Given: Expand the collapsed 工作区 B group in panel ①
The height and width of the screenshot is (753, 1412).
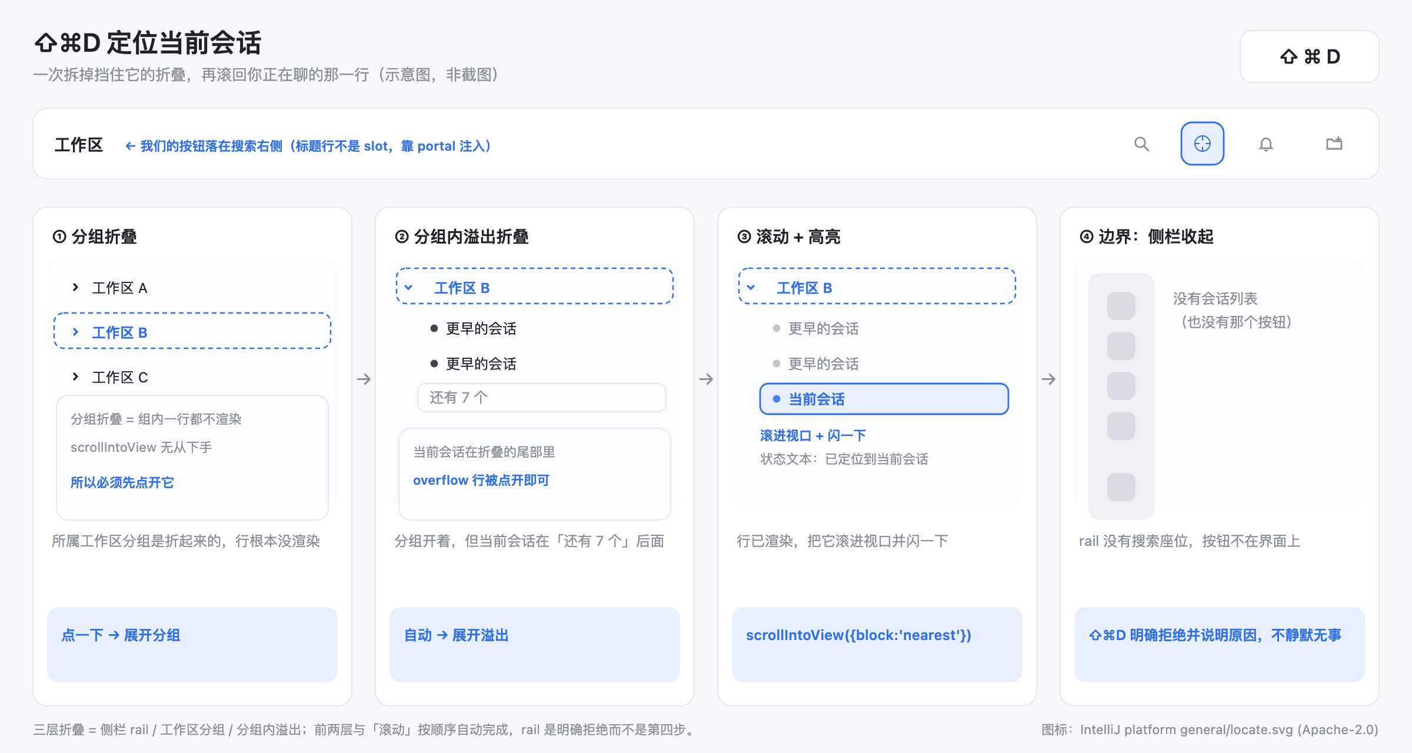Looking at the screenshot, I should click(x=192, y=331).
